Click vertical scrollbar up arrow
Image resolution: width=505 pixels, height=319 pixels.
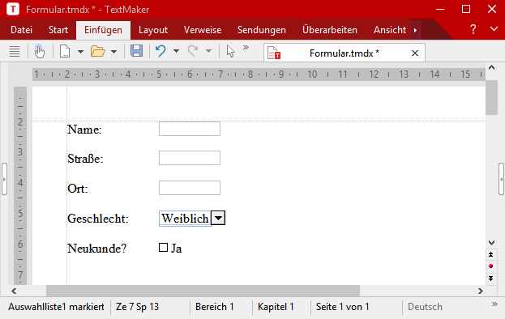(x=491, y=67)
